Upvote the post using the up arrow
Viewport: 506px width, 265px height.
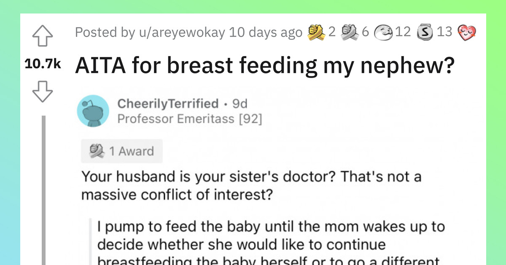42,36
